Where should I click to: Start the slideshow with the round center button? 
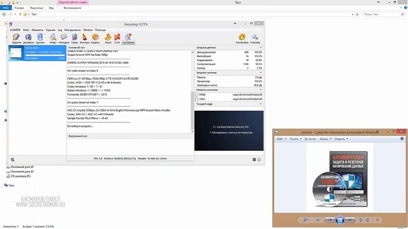340,220
